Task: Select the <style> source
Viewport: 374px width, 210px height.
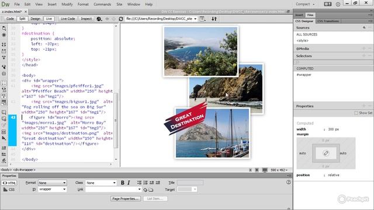Action: 303,41
